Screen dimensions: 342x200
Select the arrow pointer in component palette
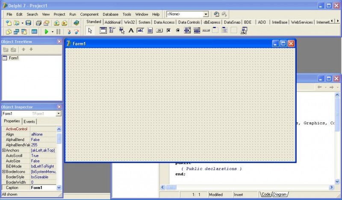click(x=90, y=31)
